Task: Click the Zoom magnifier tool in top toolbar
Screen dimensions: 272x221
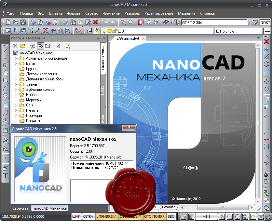Action: coord(131,22)
